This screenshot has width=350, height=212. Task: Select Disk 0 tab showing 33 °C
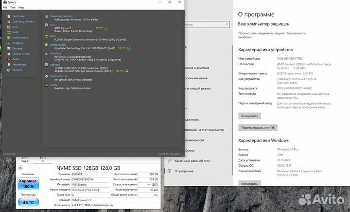coord(25,159)
